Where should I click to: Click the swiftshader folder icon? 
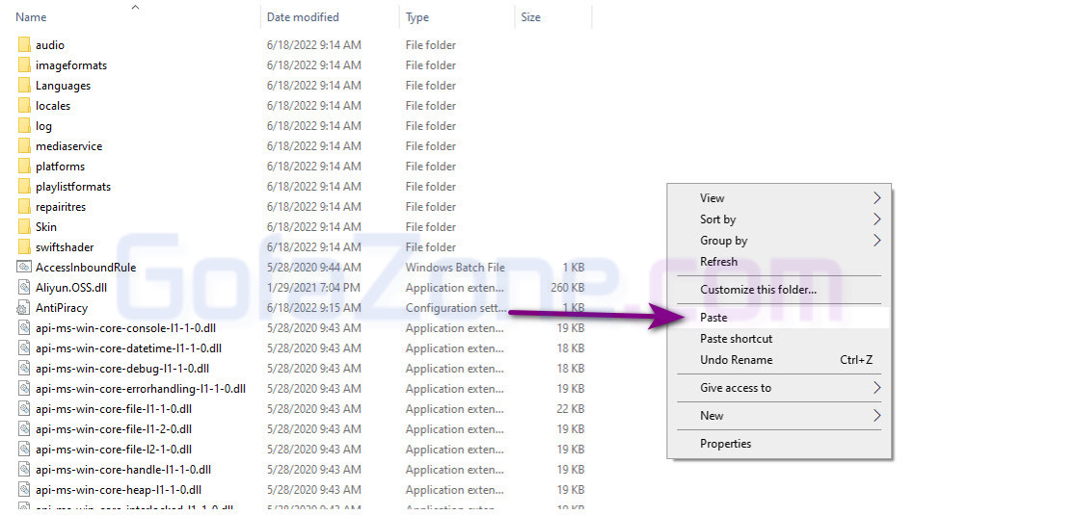pyautogui.click(x=24, y=247)
